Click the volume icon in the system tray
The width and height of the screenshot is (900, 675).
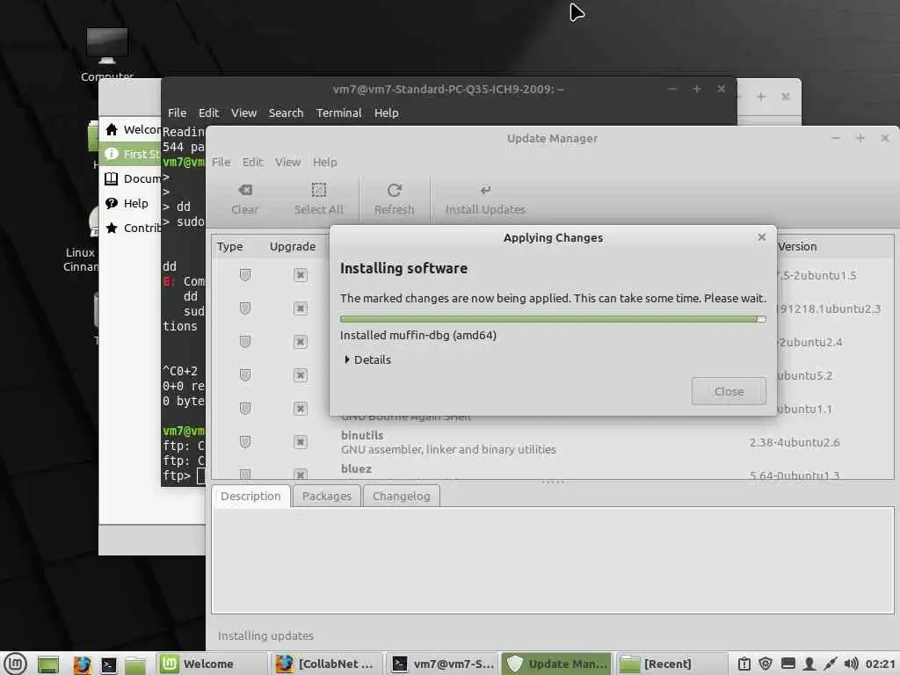click(851, 664)
